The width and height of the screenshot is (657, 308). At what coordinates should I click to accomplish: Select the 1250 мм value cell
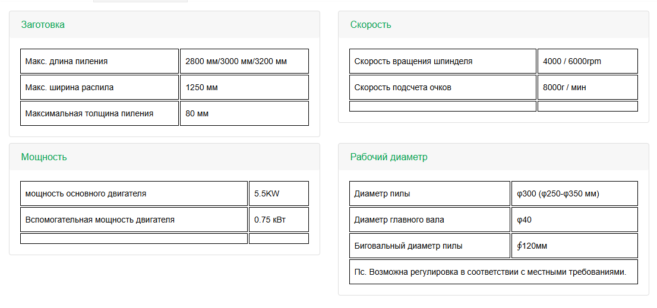click(x=244, y=87)
